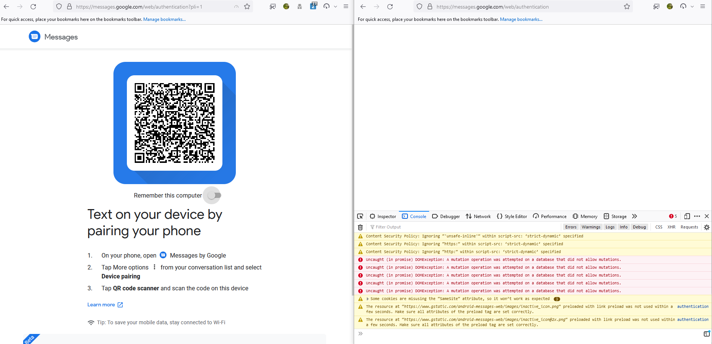
Task: Click the Messages by Google logo
Action: click(x=34, y=37)
